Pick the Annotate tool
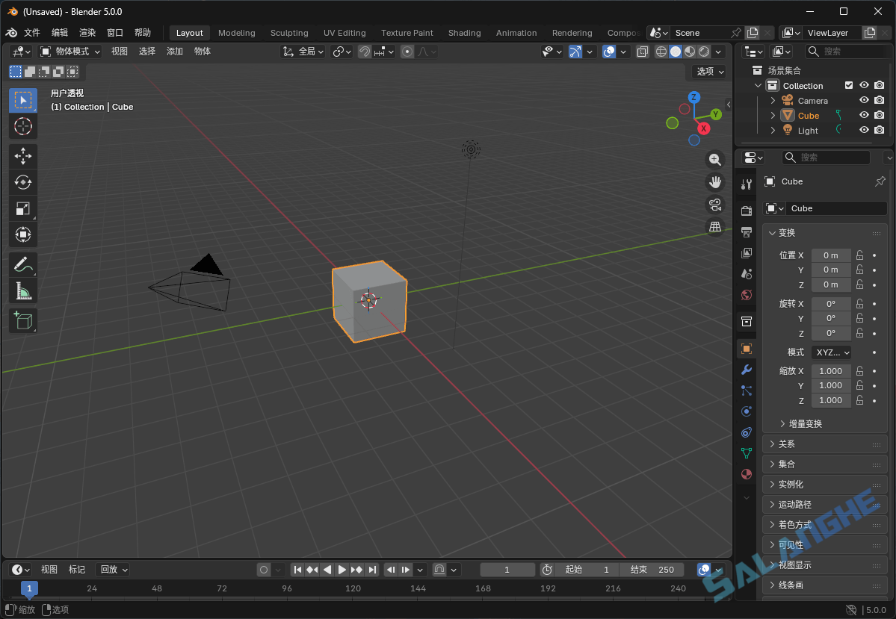896x619 pixels. [x=22, y=264]
